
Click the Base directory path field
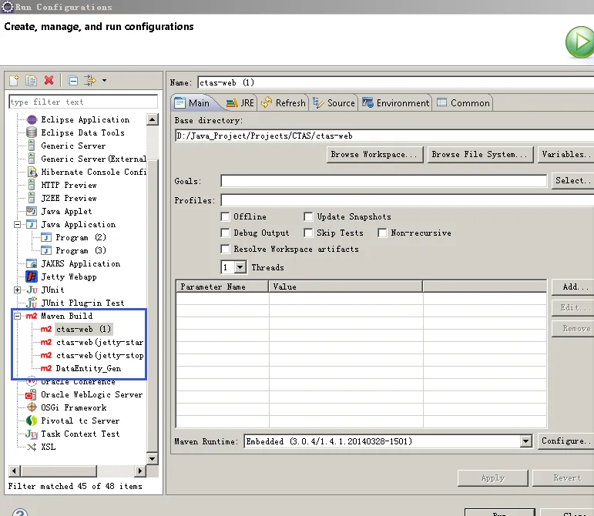click(384, 136)
